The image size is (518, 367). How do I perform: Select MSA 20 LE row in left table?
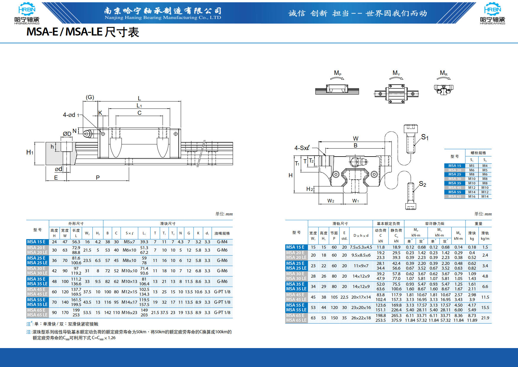[37, 252]
